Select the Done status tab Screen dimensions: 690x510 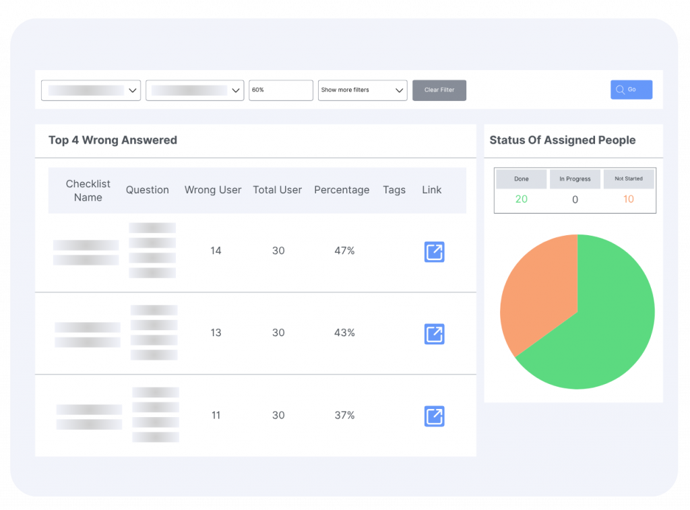click(x=521, y=179)
